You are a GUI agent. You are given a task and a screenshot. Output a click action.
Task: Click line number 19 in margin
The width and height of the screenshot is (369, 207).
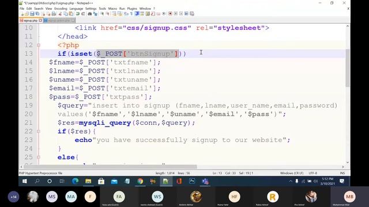(28, 105)
